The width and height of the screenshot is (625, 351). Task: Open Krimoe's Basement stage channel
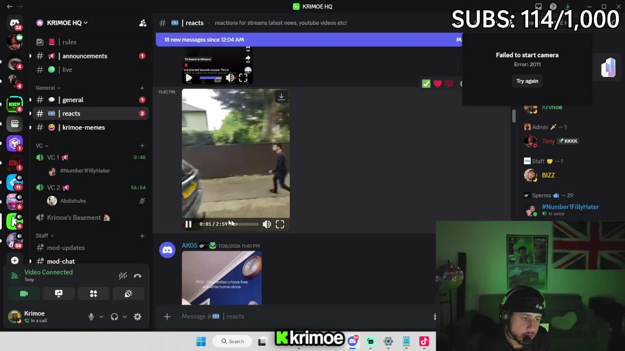[91, 217]
